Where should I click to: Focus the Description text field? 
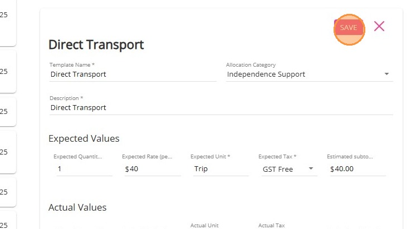(221, 108)
